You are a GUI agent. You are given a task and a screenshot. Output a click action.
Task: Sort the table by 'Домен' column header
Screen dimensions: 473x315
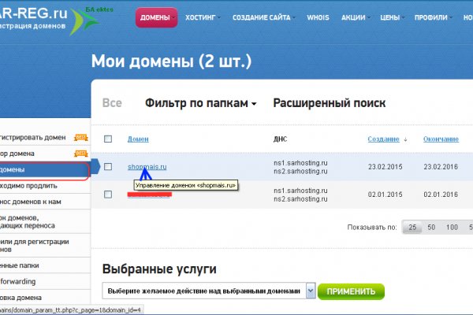coord(137,139)
